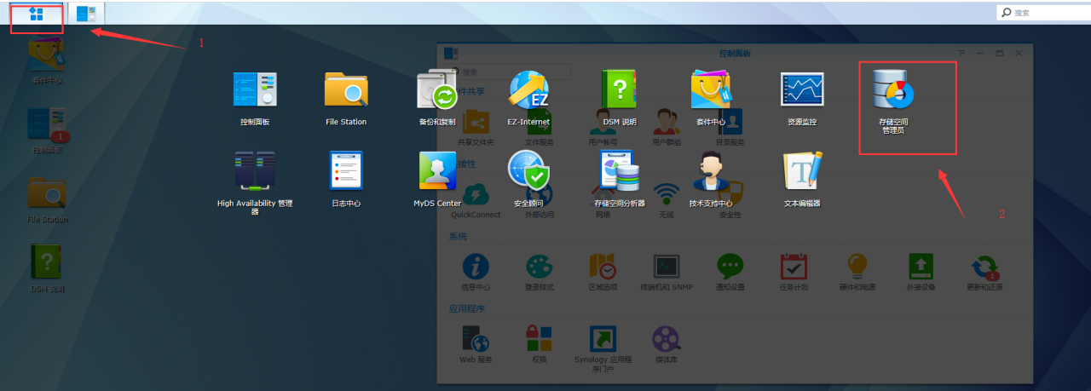Open 套件中心 desktop shortcut
Image resolution: width=1091 pixels, height=391 pixels.
click(48, 62)
